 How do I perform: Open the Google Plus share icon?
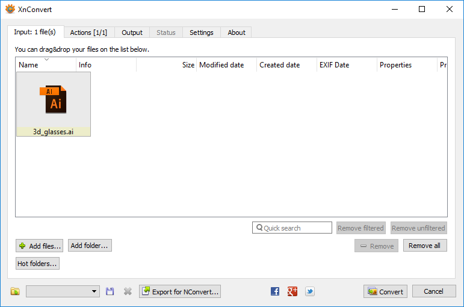coord(292,291)
